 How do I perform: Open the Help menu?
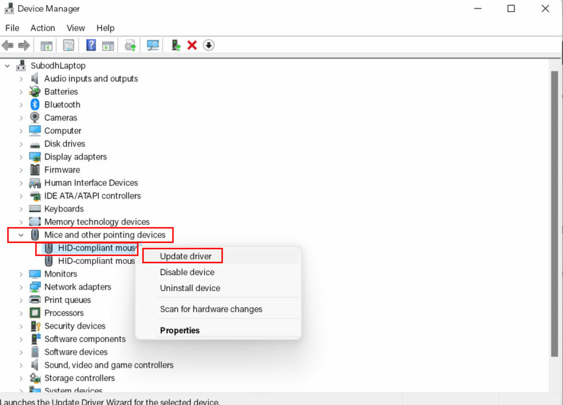[x=105, y=28]
